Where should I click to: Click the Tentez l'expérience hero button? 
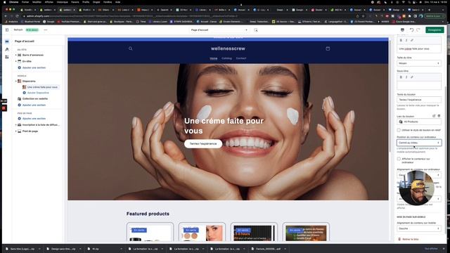click(x=203, y=143)
